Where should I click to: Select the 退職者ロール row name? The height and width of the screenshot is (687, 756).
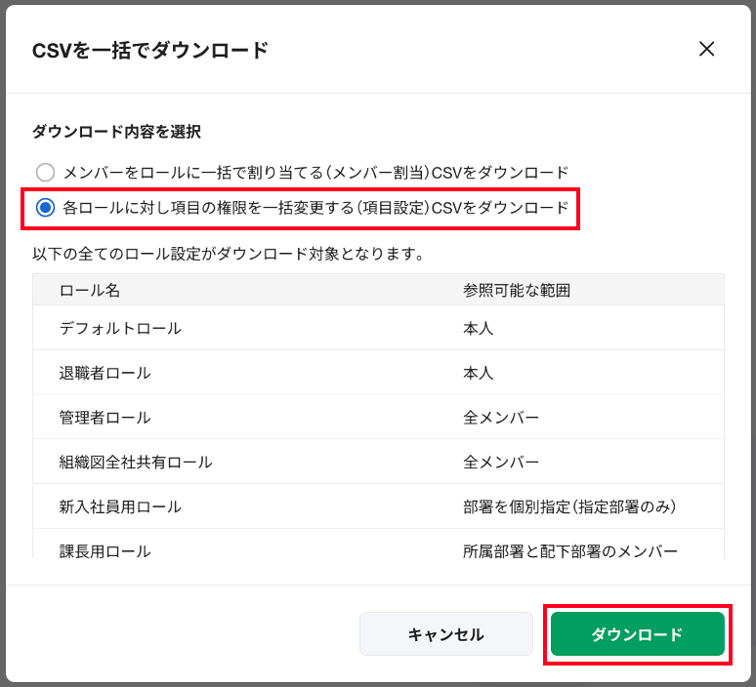(105, 373)
